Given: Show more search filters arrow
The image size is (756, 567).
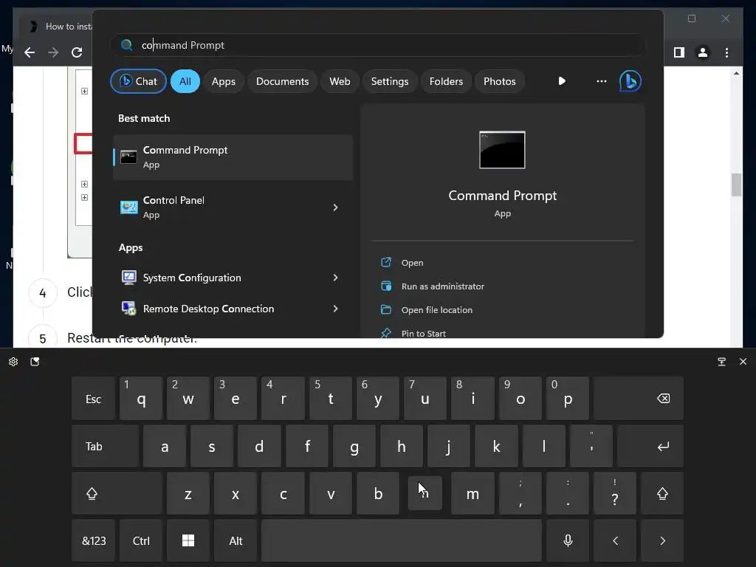Looking at the screenshot, I should (562, 81).
